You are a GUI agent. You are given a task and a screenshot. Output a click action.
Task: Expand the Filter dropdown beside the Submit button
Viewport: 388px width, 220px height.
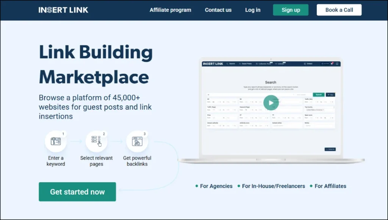point(330,95)
